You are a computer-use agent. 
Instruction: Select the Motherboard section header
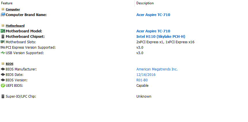coord(15,26)
